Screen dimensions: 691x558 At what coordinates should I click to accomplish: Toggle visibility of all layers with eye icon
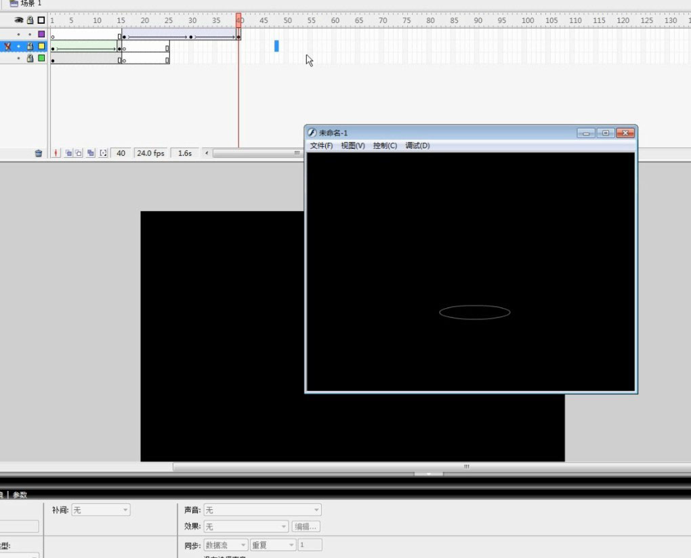click(x=18, y=20)
